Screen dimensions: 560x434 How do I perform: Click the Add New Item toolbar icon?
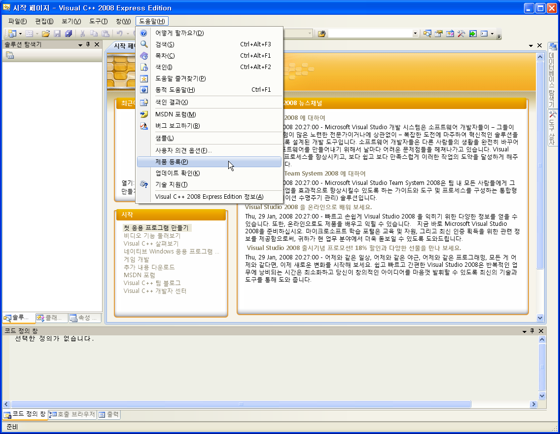[x=29, y=34]
